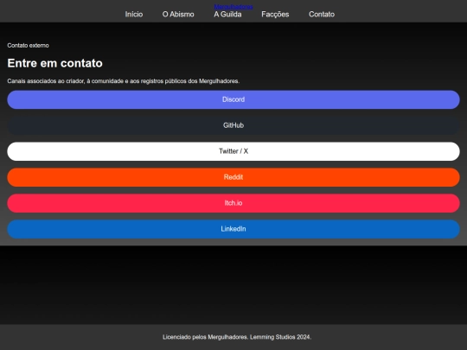Click the Discord button
This screenshot has height=350, width=467.
click(233, 99)
